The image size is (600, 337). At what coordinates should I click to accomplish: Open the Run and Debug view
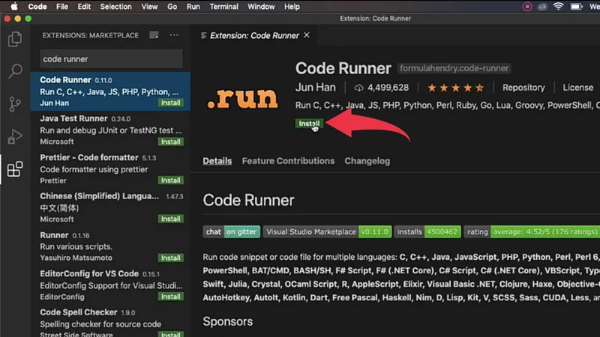tap(14, 136)
